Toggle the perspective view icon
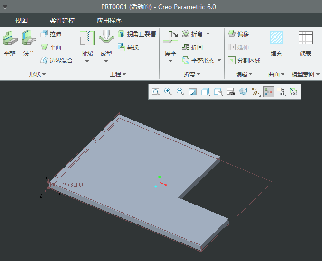The width and height of the screenshot is (322, 261). pos(243,92)
